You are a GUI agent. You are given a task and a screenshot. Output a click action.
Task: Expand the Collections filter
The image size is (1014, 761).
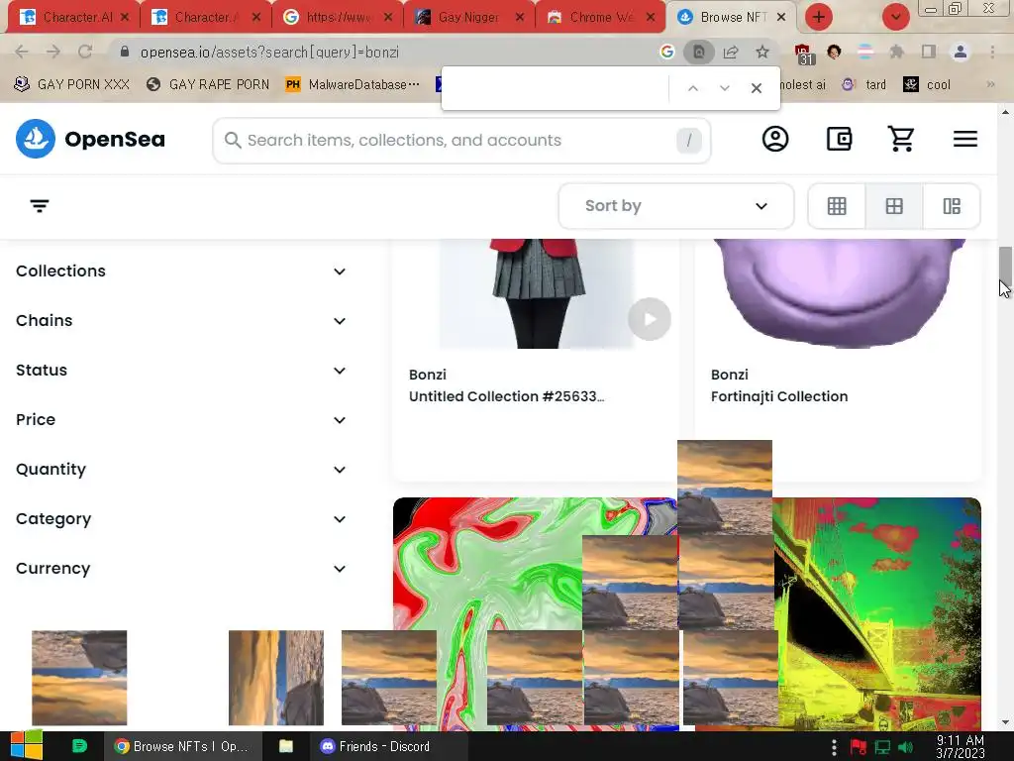181,272
